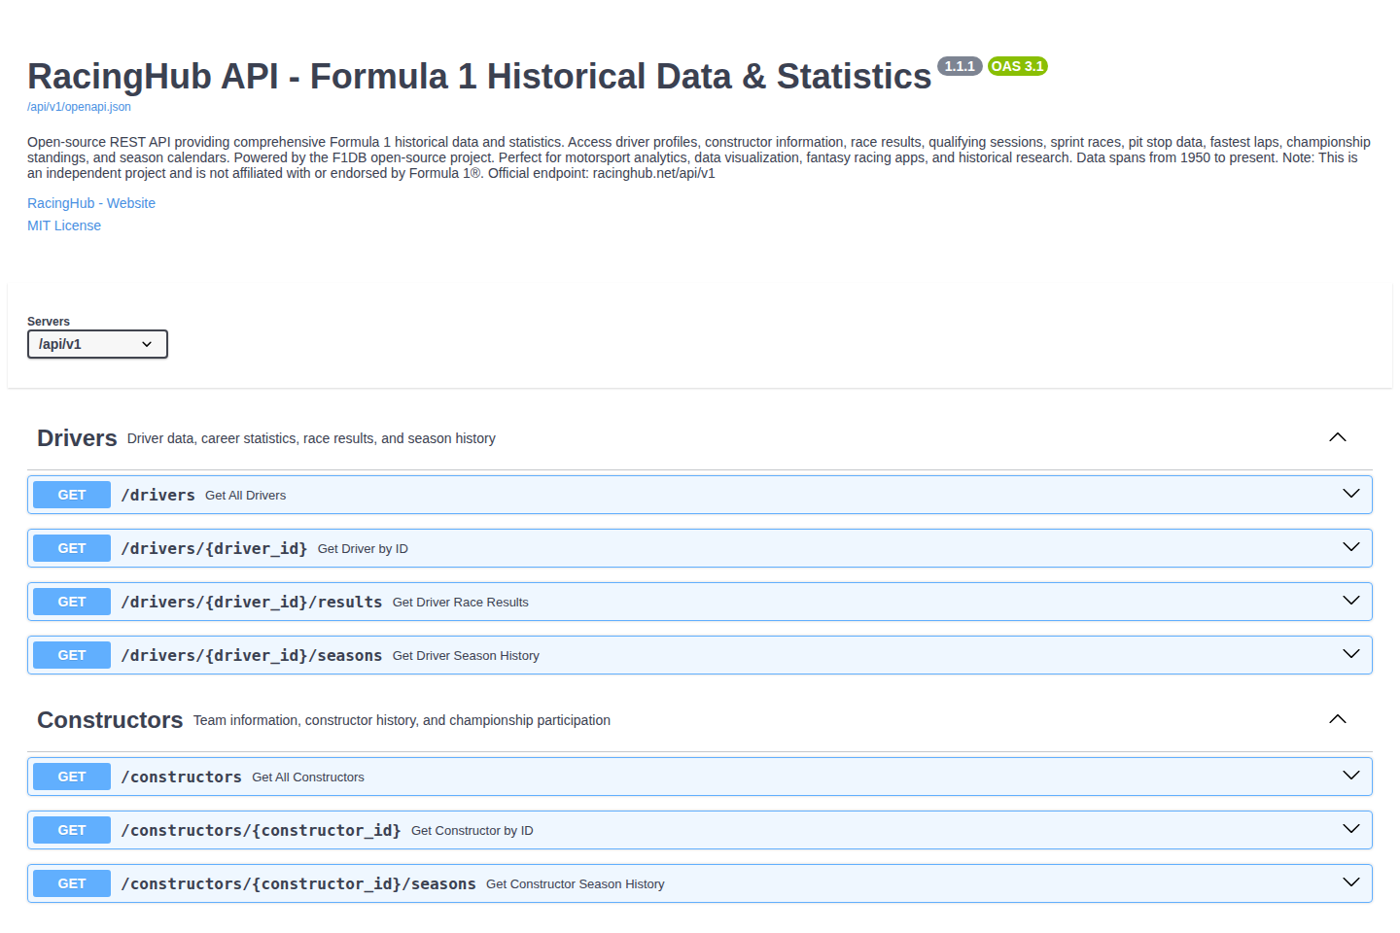The height and width of the screenshot is (933, 1400).
Task: Select the /constructors/{constructor_id}/seasons path
Action: tap(298, 883)
